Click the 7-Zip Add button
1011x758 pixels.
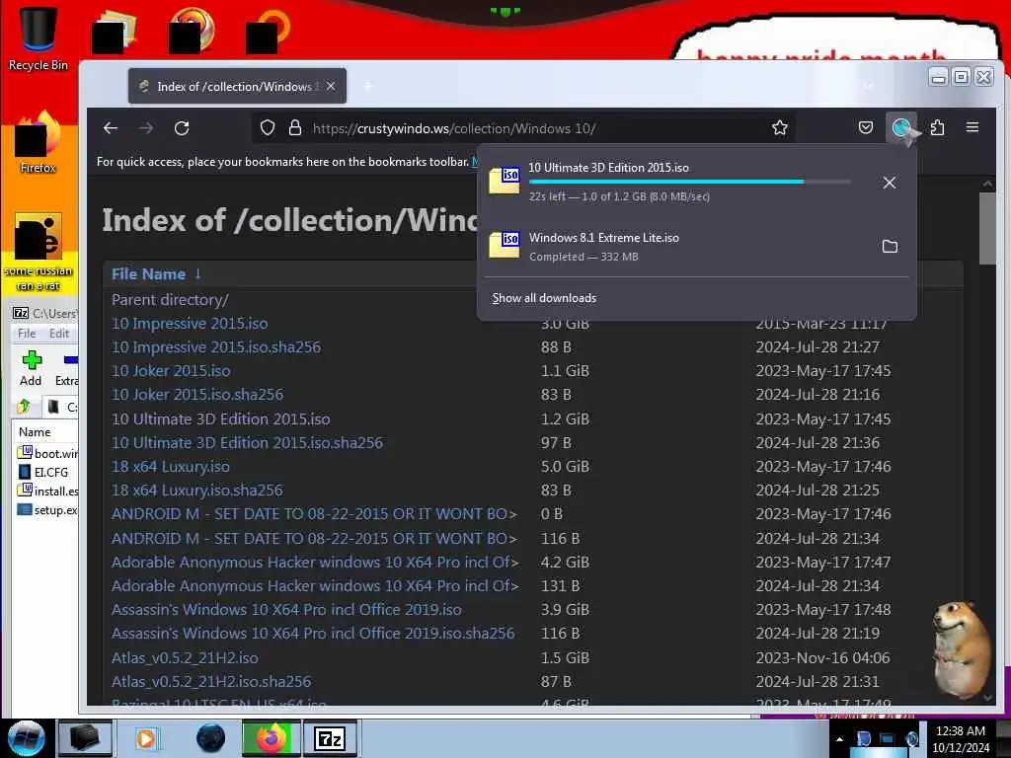pos(31,368)
